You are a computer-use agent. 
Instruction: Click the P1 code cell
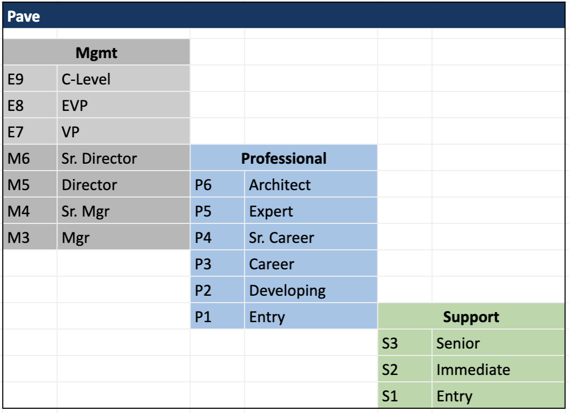[x=217, y=316]
